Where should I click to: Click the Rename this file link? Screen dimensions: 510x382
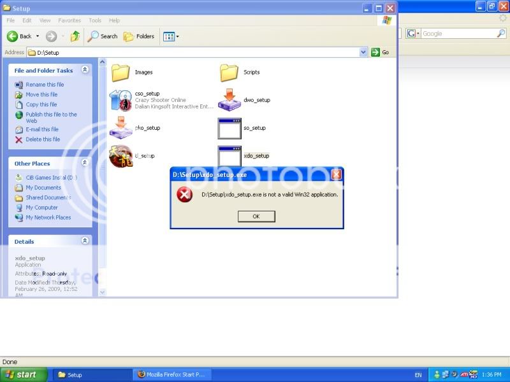tap(45, 85)
